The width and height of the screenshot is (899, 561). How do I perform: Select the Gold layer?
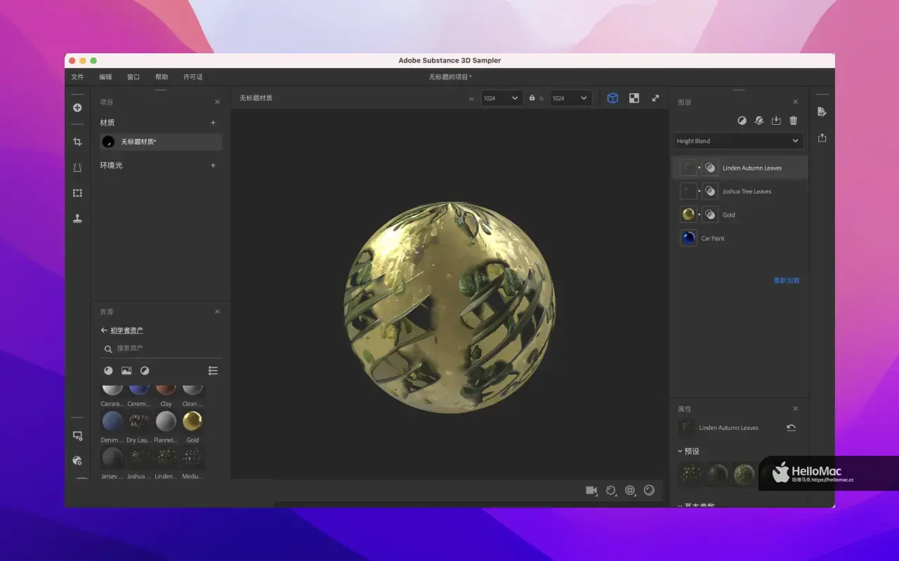coord(739,215)
